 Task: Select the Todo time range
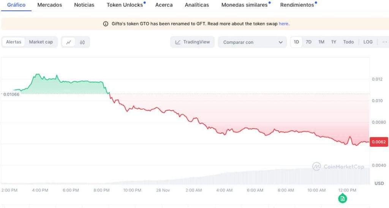pyautogui.click(x=348, y=42)
